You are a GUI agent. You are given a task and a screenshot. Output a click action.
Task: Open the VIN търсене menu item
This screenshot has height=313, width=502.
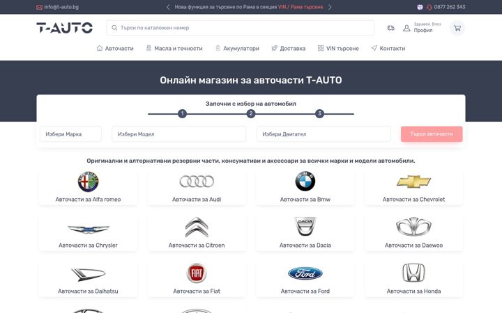coord(342,49)
